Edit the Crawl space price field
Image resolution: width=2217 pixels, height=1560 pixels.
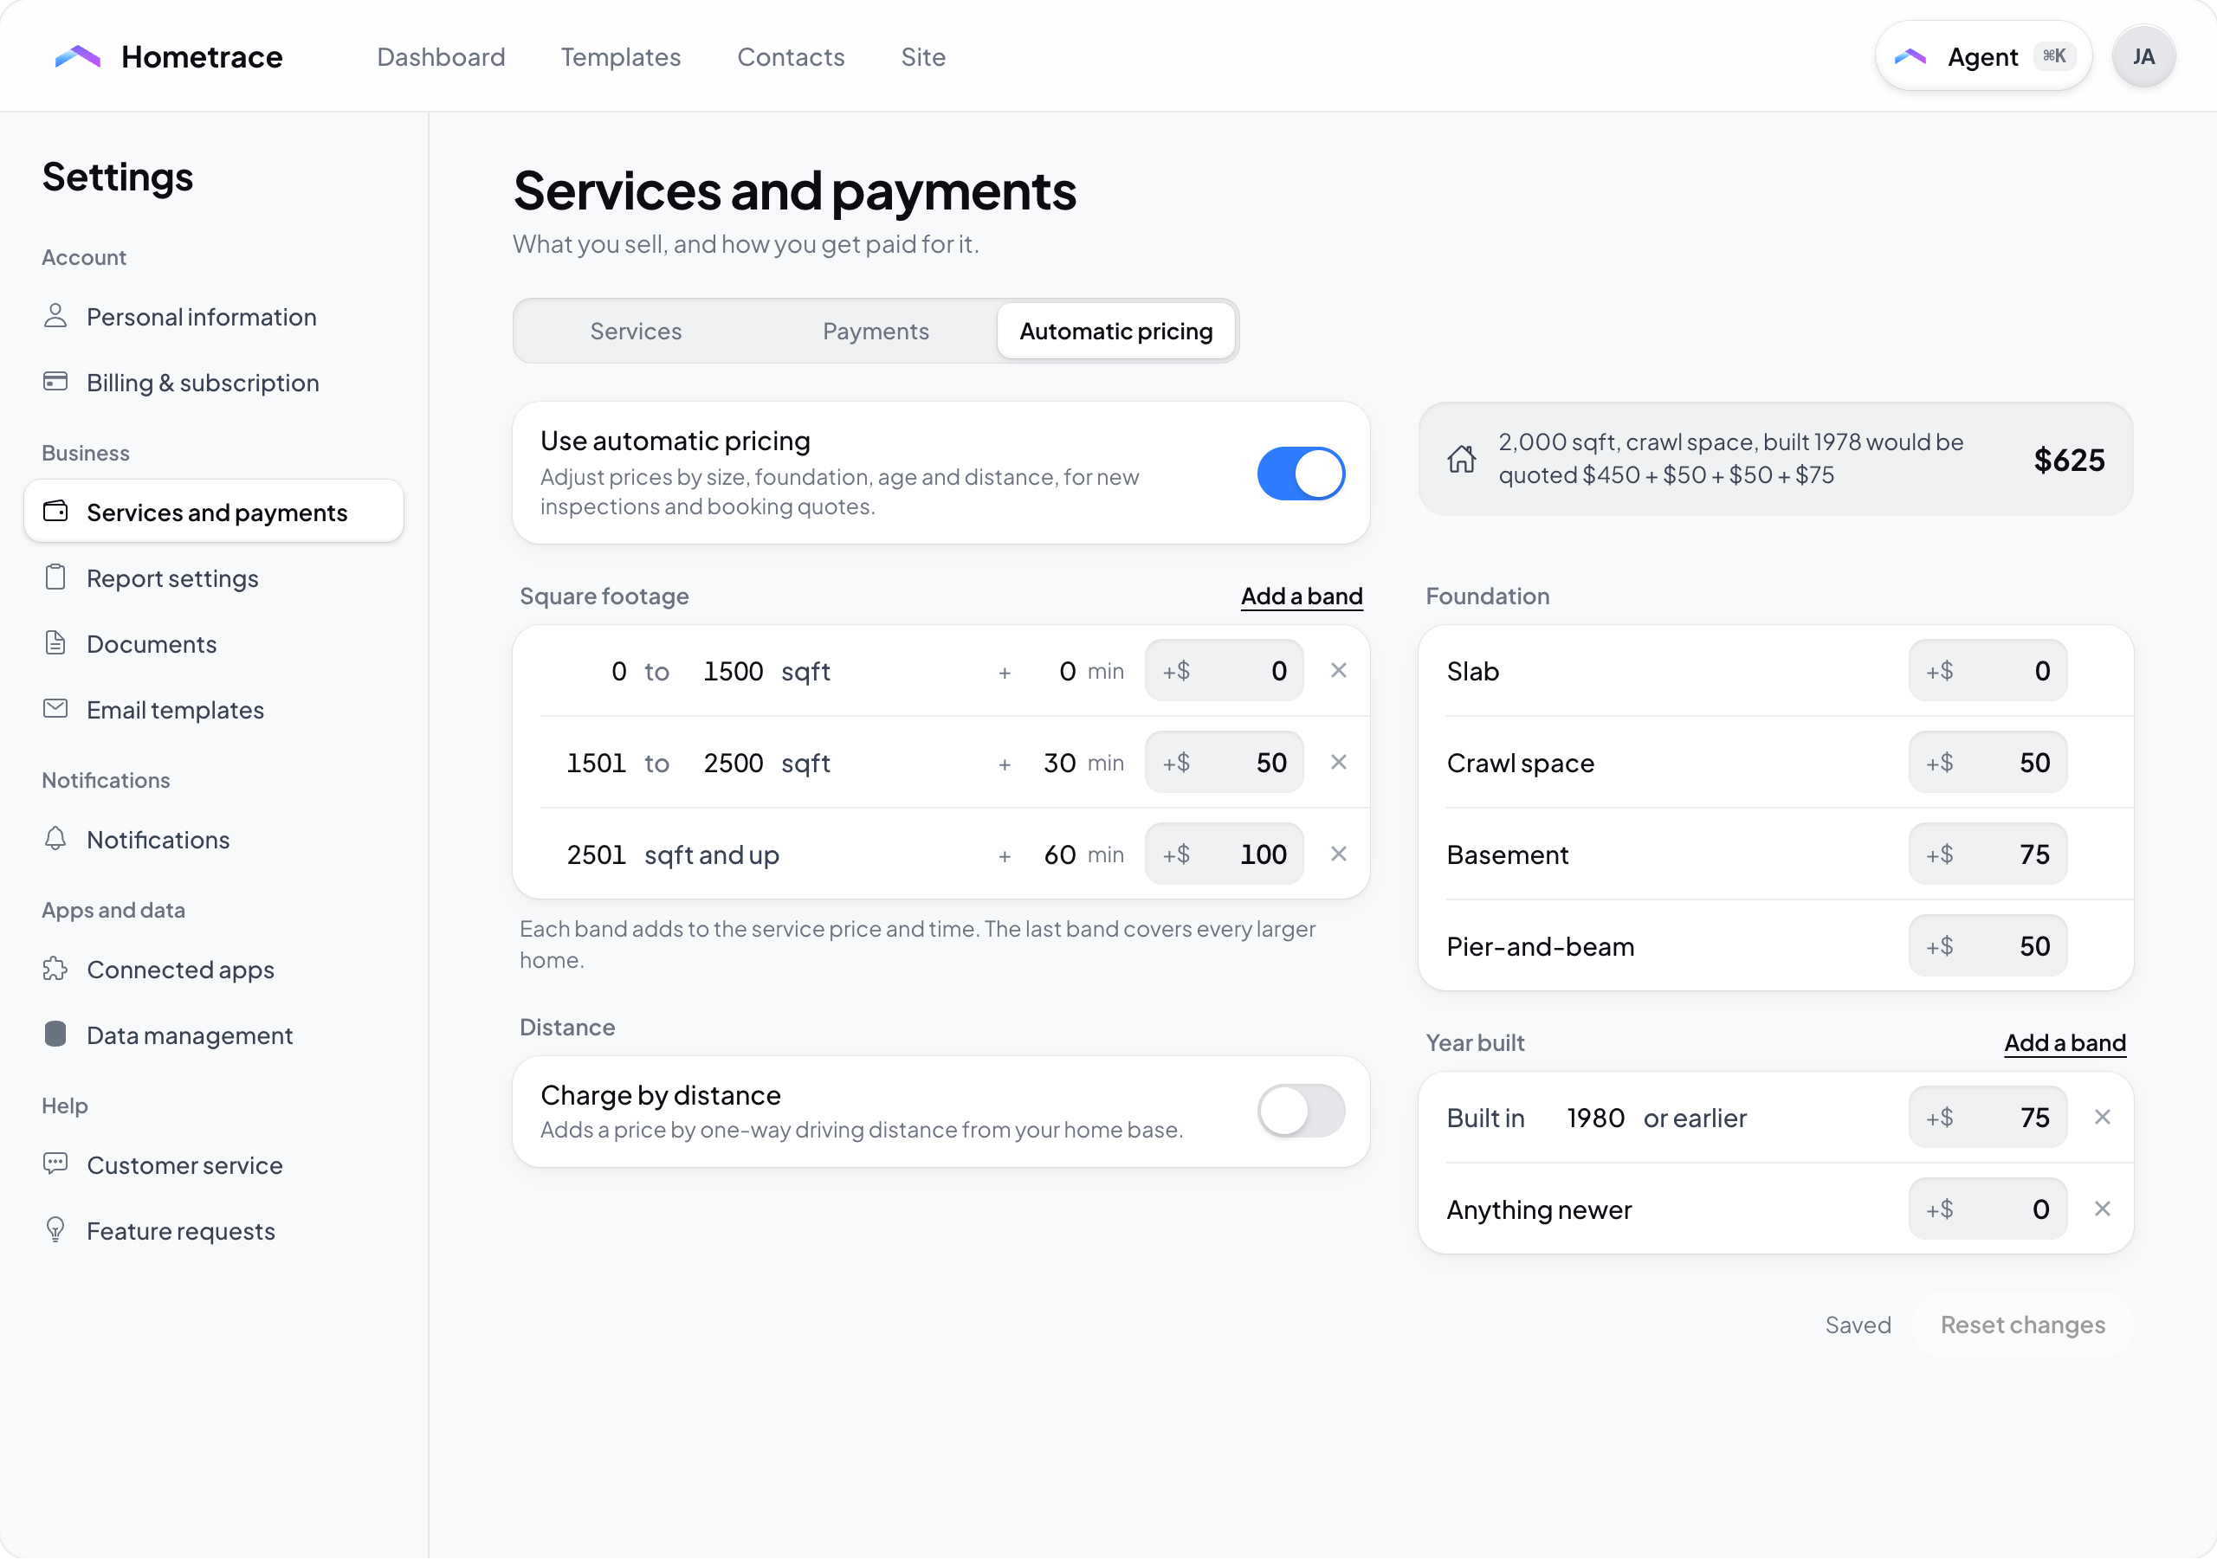[1988, 763]
